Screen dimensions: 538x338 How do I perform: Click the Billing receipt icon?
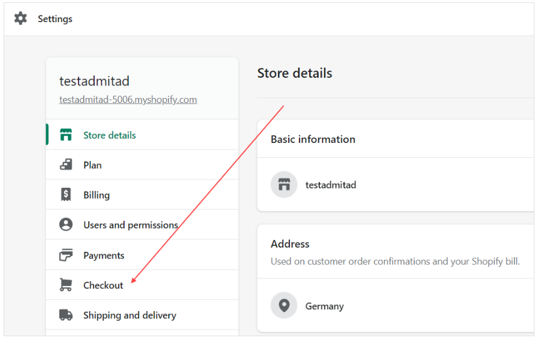point(66,195)
